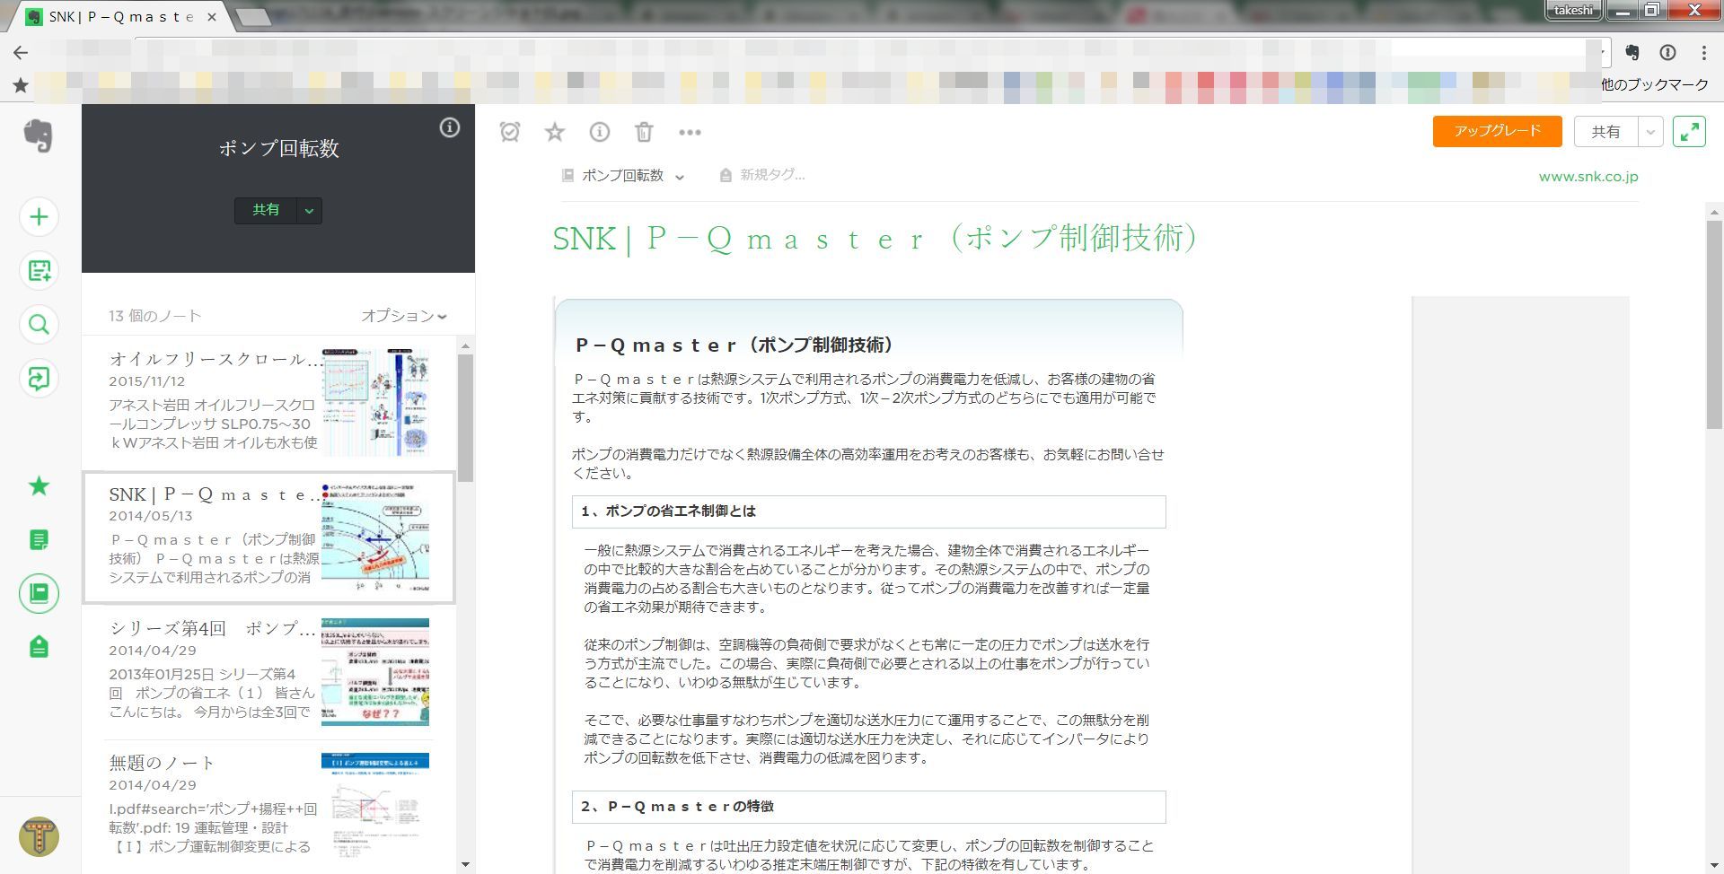Open the search magnifier in sidebar
Screen dimensions: 1724x874
[39, 324]
